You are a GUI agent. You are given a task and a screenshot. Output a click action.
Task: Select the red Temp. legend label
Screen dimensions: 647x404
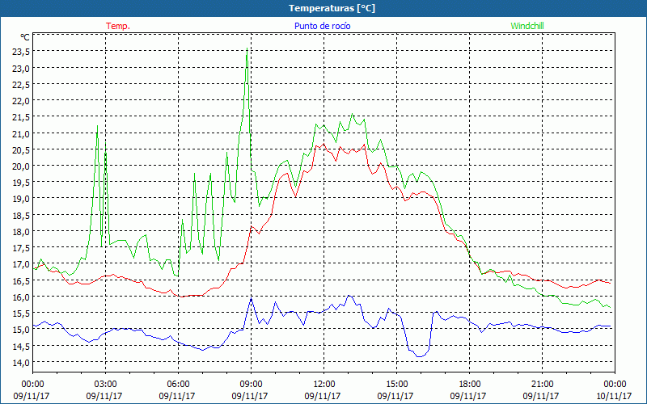(x=118, y=26)
